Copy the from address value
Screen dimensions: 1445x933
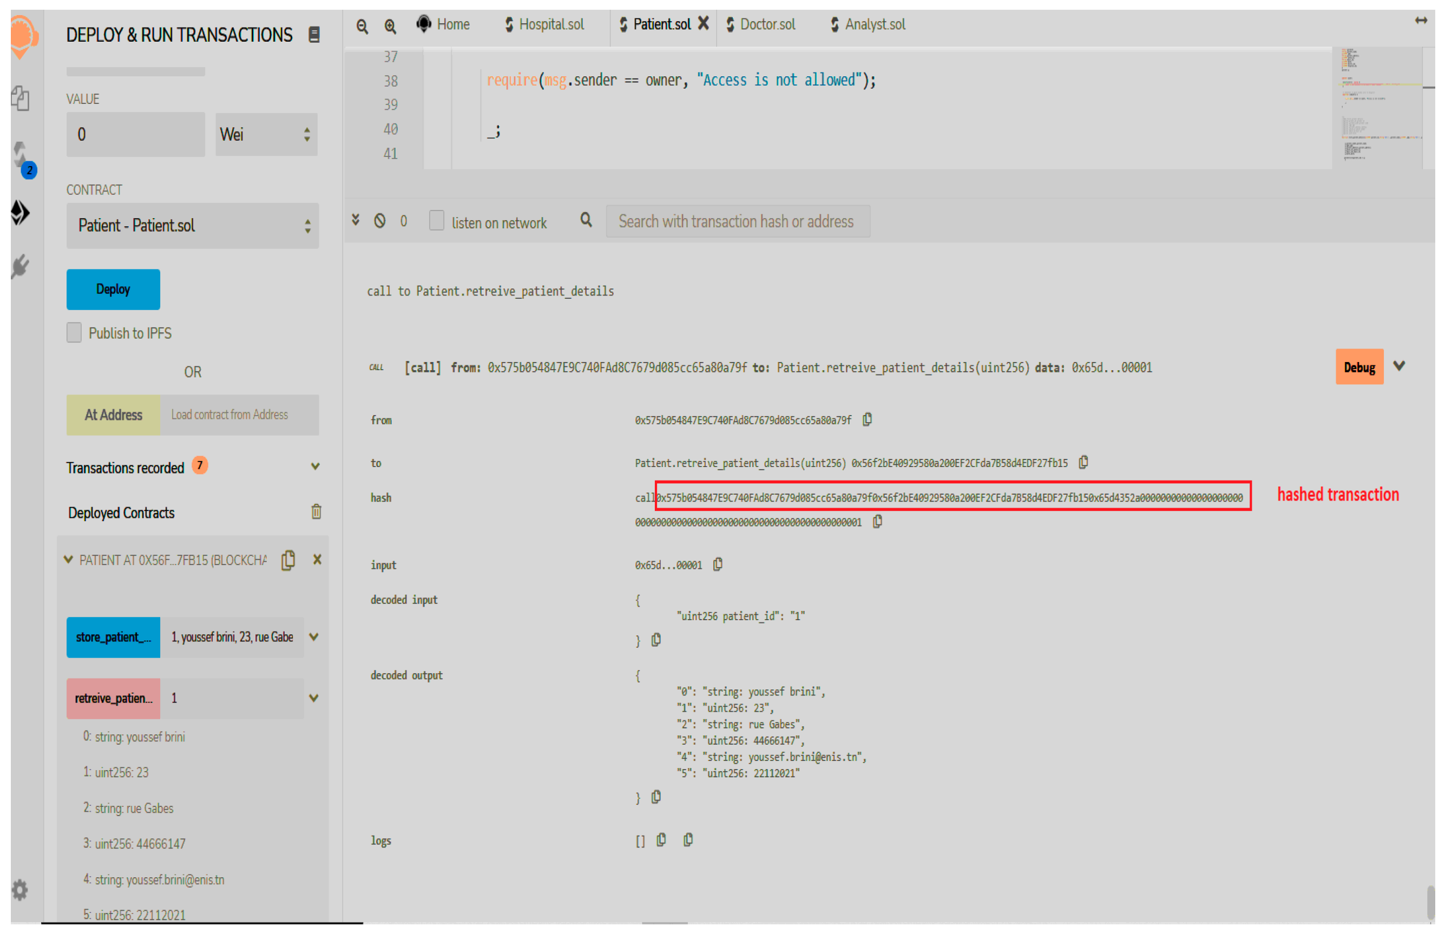pos(867,419)
